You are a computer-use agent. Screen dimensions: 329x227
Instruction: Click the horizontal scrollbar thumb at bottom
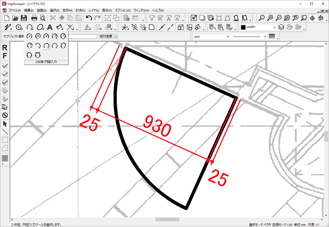pos(167,219)
